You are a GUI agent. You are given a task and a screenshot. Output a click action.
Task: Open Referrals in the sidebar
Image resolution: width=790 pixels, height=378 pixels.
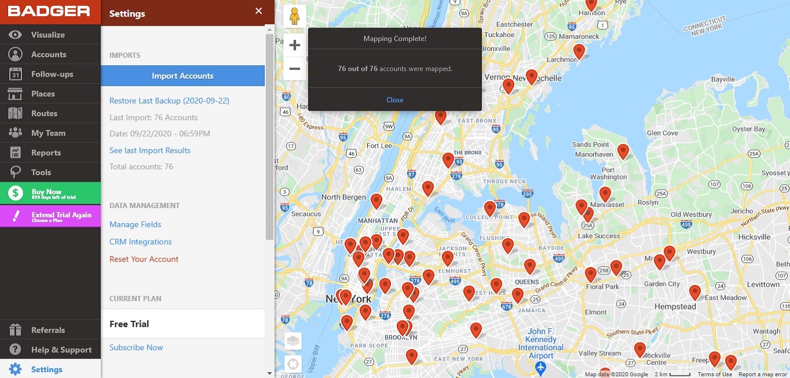tap(50, 330)
